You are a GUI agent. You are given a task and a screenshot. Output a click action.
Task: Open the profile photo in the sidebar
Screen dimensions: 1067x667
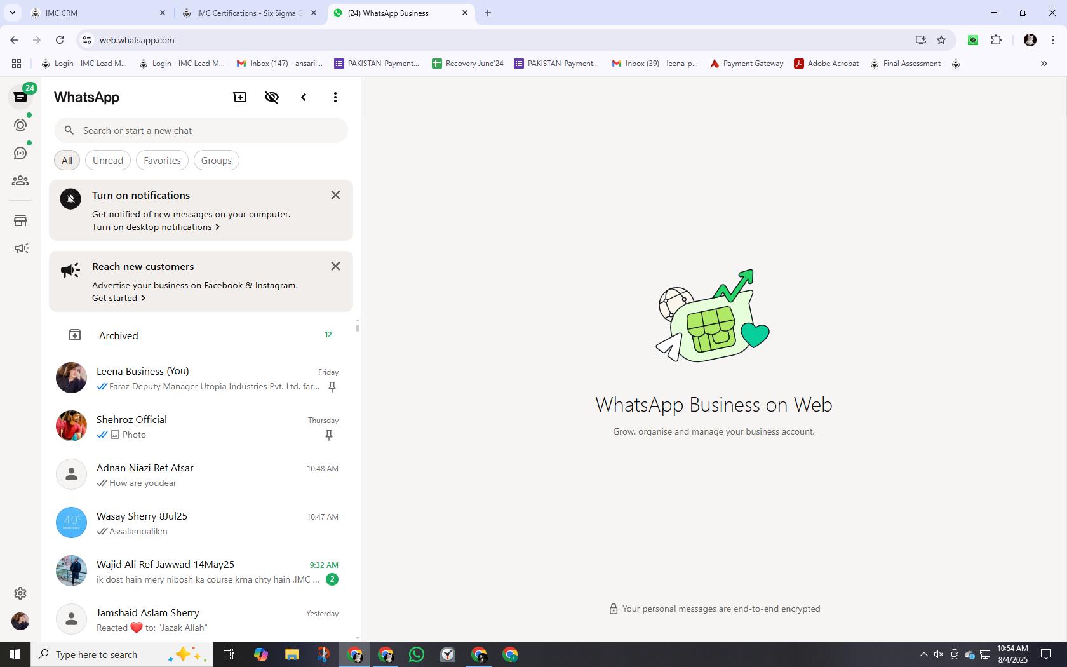click(x=20, y=621)
